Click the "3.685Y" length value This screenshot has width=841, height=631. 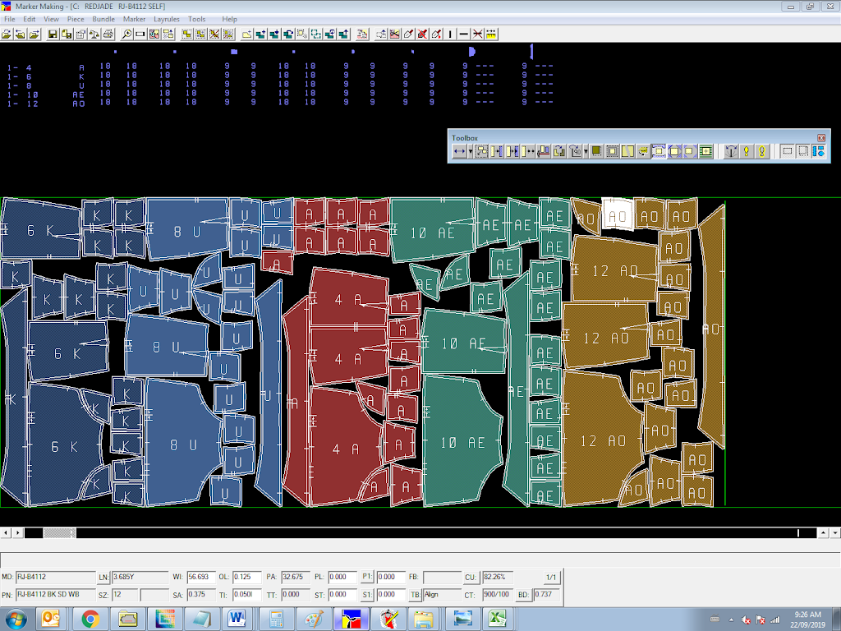tap(124, 577)
